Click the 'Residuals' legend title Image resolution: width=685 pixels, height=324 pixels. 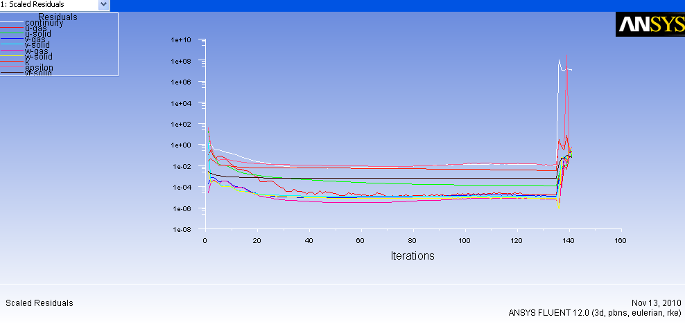point(58,17)
